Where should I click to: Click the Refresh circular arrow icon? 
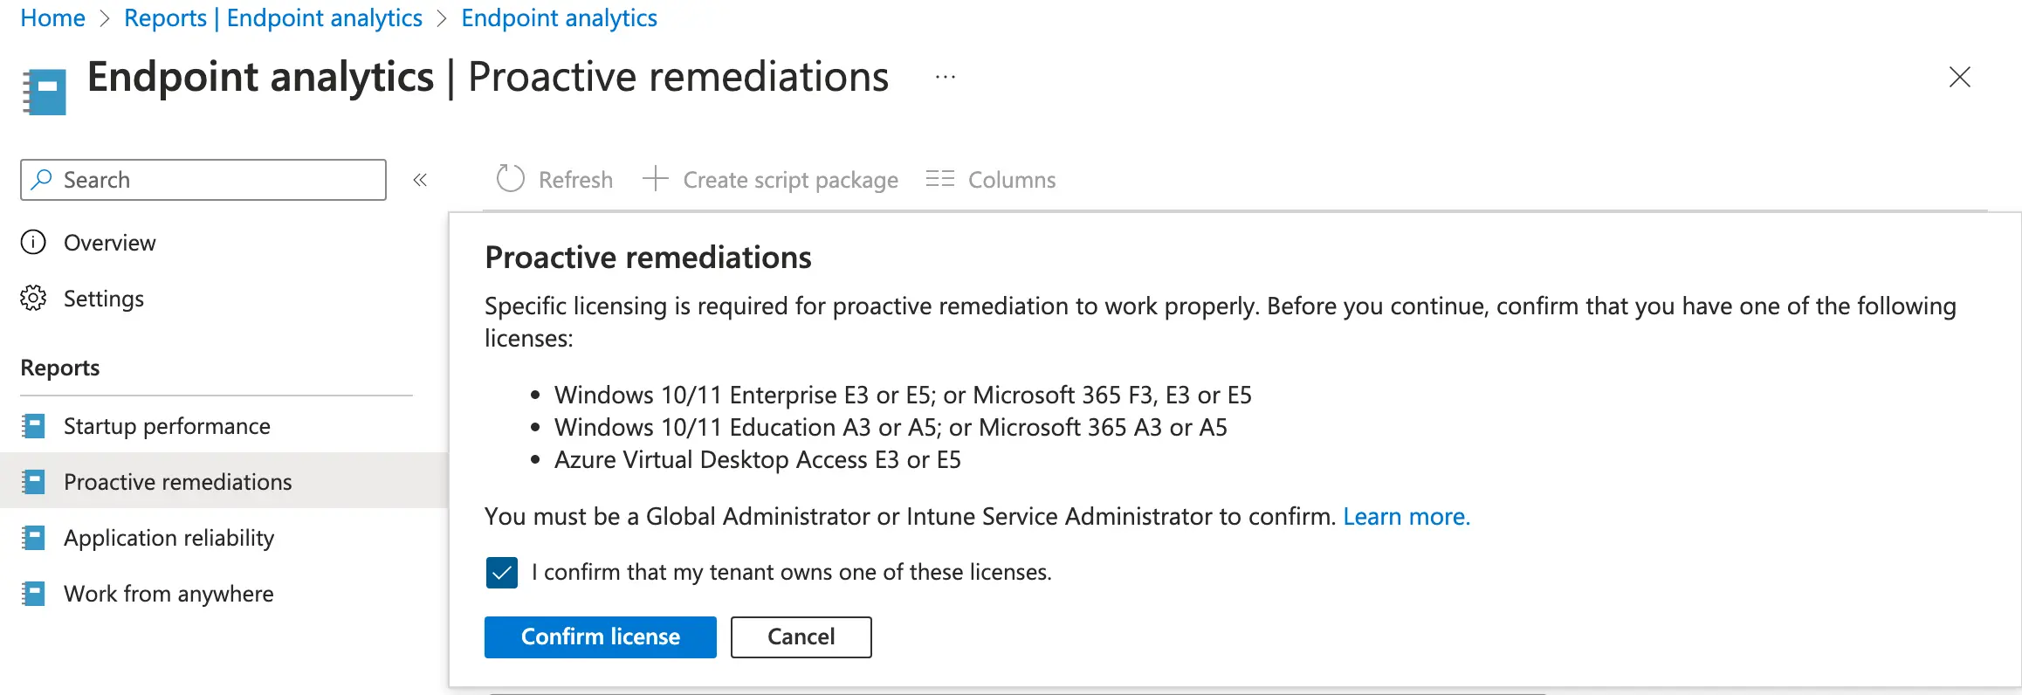click(x=510, y=179)
